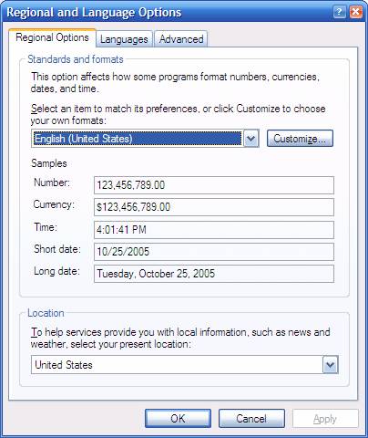Image resolution: width=368 pixels, height=438 pixels.
Task: Click the Long date sample field
Action: click(214, 274)
